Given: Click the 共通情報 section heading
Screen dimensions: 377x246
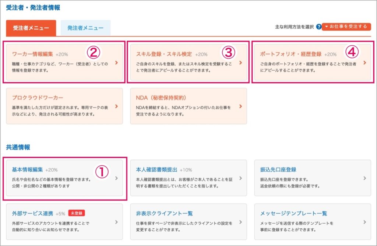Looking at the screenshot, I should [18, 147].
